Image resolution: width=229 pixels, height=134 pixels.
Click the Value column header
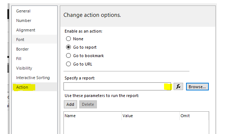point(150,116)
